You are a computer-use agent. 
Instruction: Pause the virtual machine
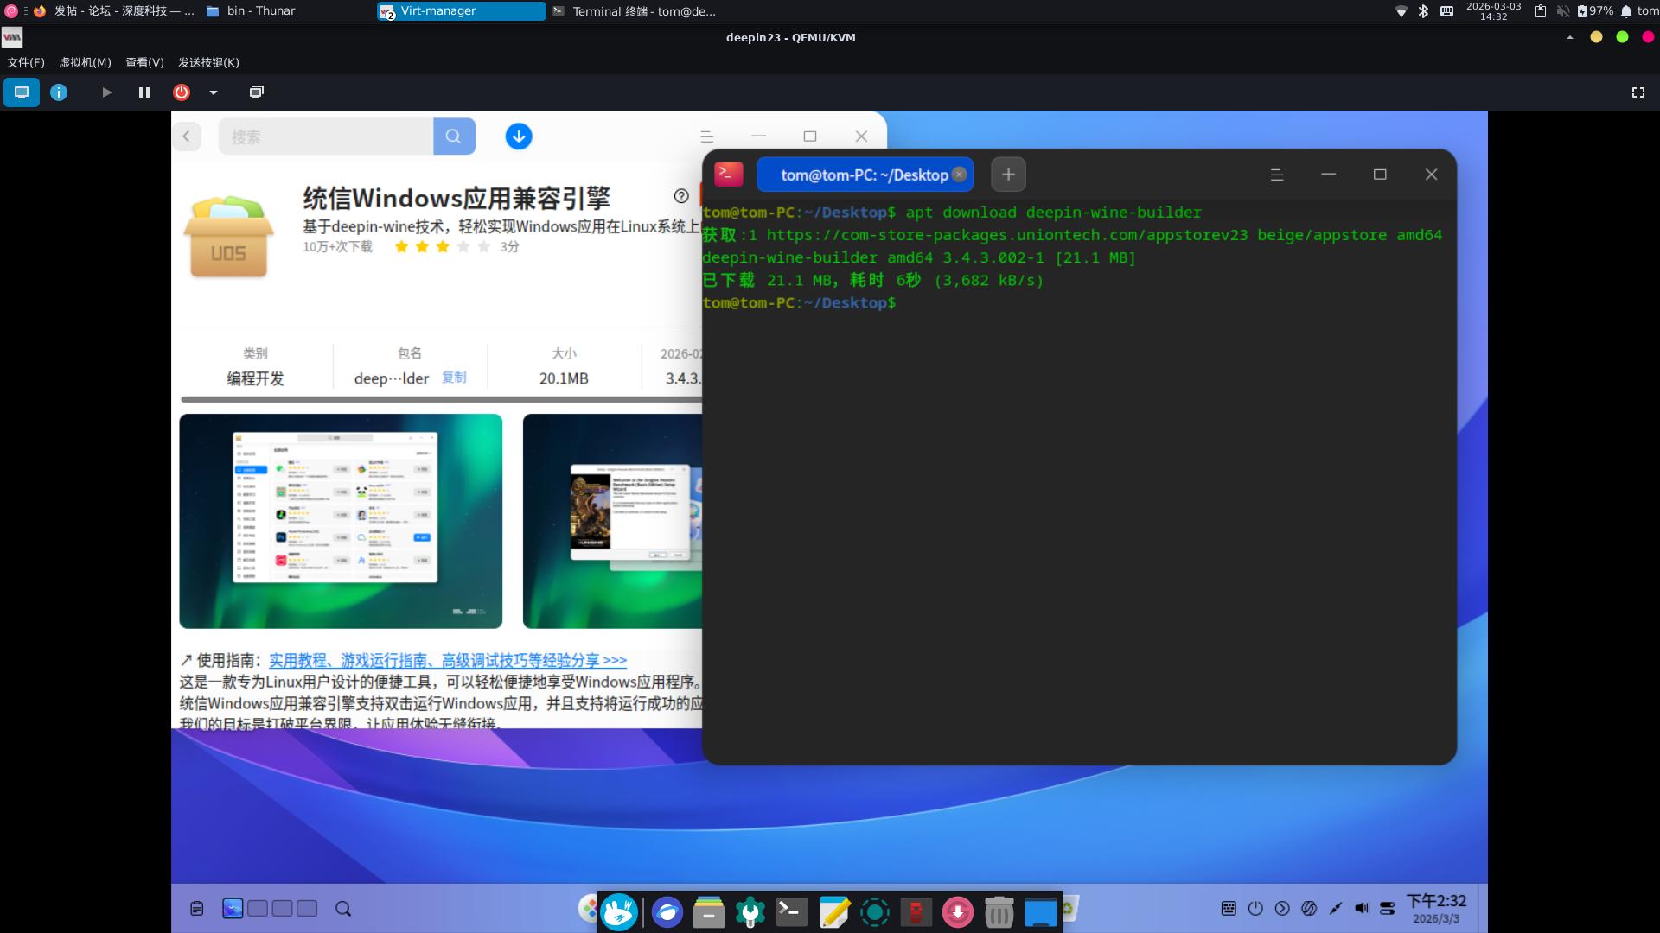(144, 92)
